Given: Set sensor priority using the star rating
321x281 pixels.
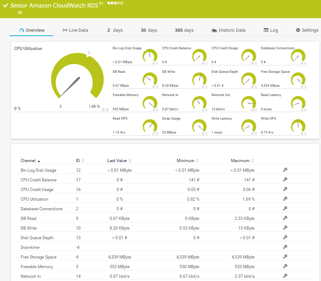Looking at the screenshot, I should point(115,3).
